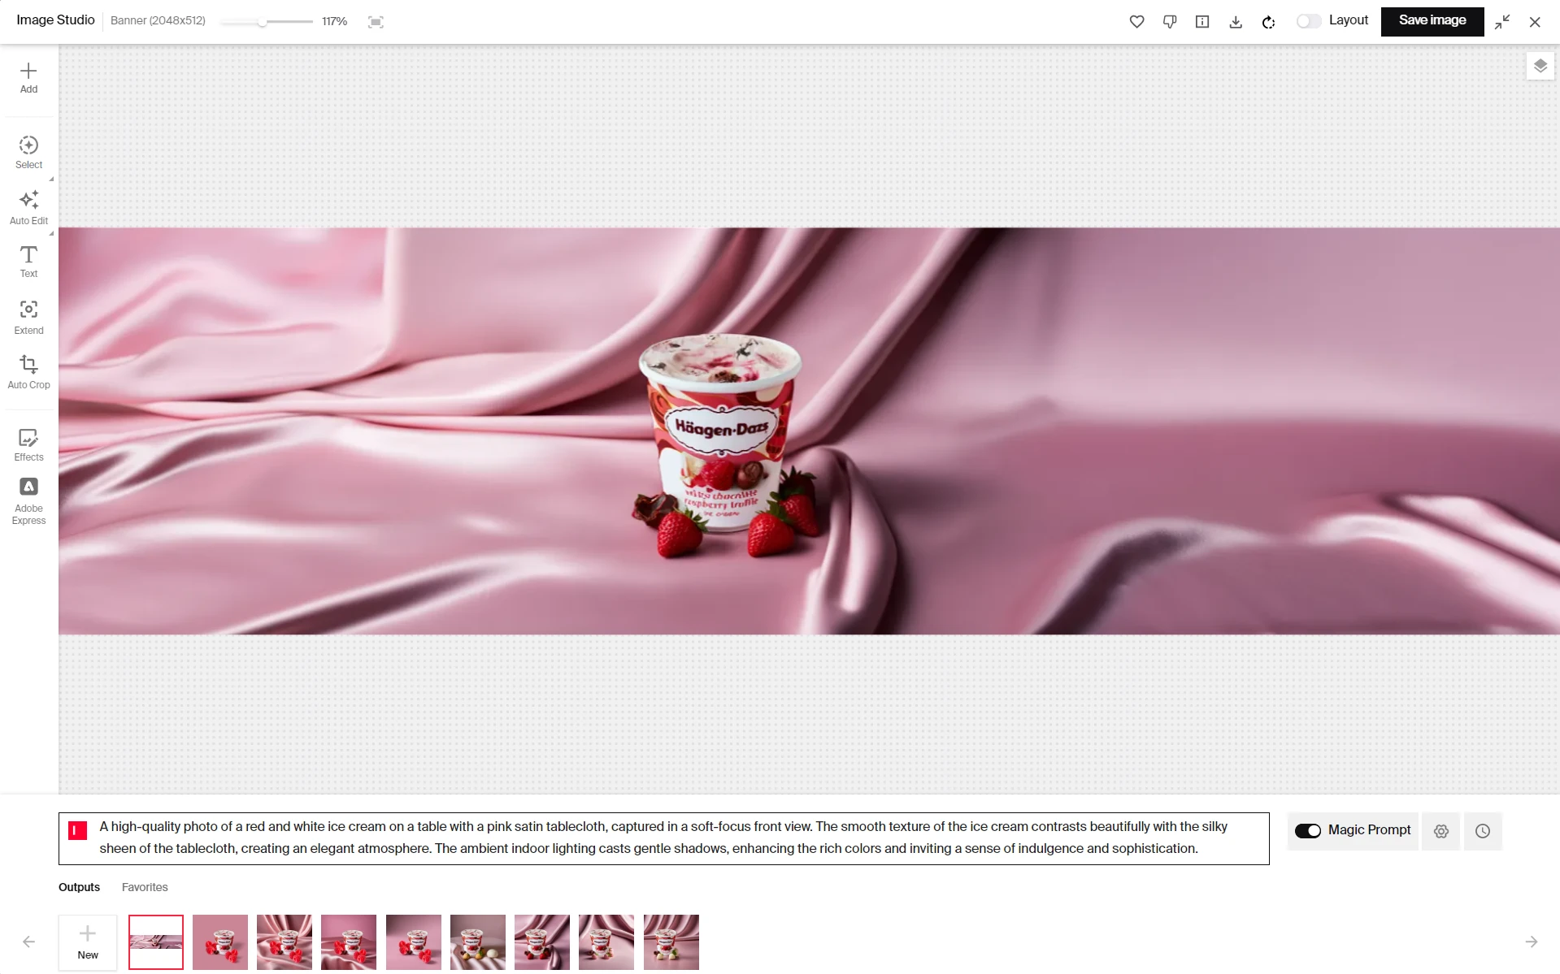Collapse the studio with the shrink arrows icon

click(x=1502, y=22)
